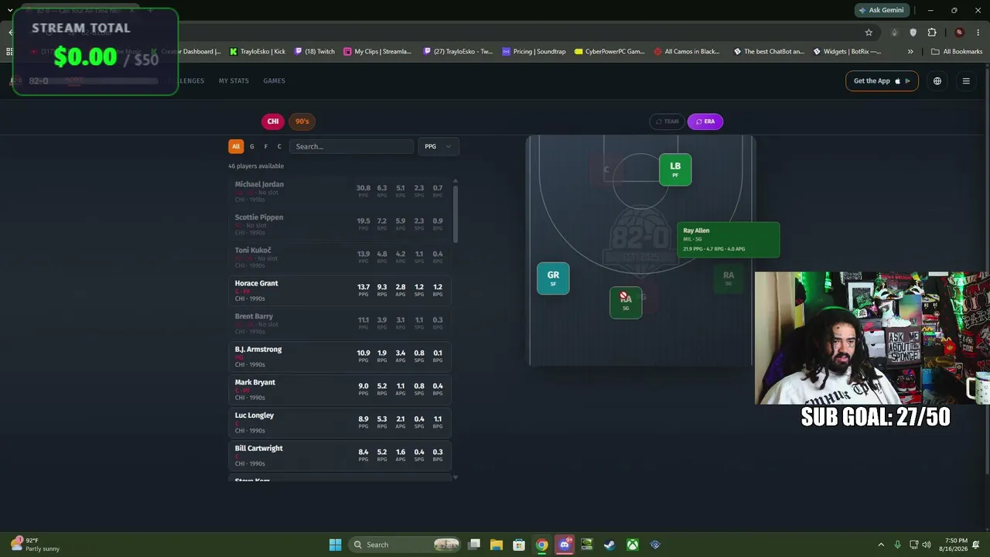Filter players by C position
Viewport: 990px width, 557px height.
coord(279,146)
